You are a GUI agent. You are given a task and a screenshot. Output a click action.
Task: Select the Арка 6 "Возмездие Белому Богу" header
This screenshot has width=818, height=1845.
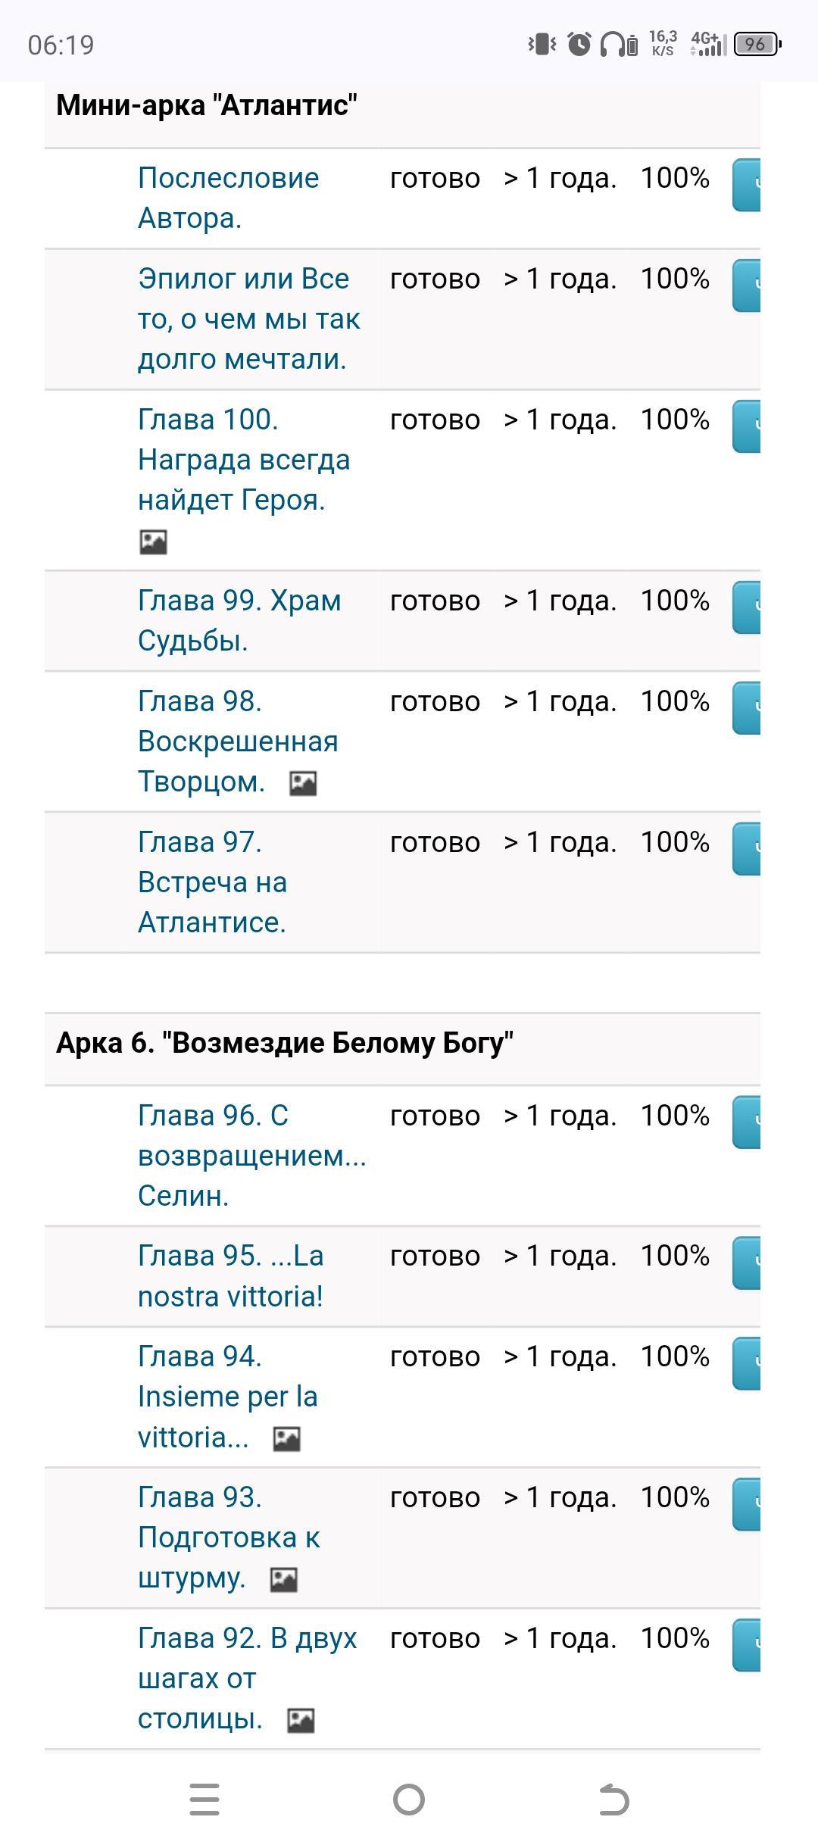click(x=285, y=1043)
